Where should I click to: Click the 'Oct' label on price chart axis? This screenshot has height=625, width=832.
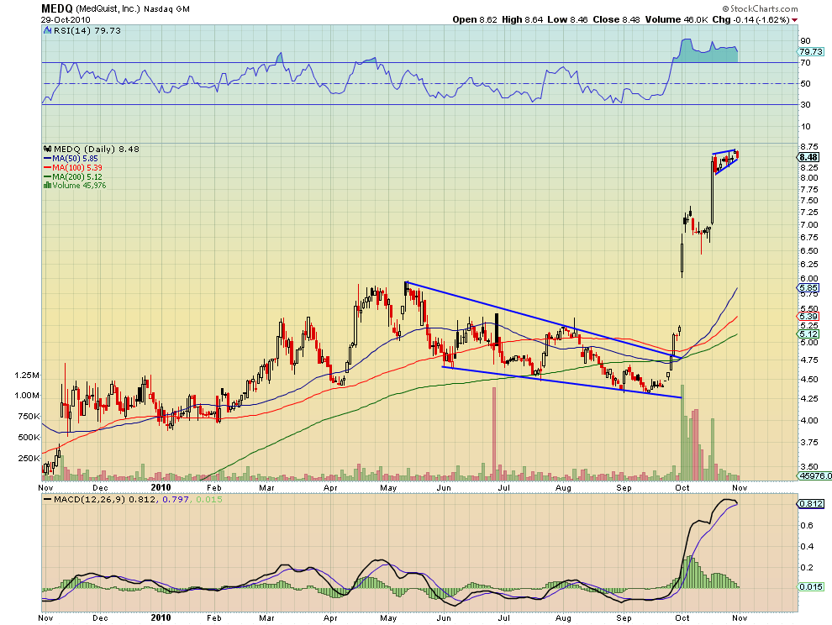pyautogui.click(x=682, y=487)
